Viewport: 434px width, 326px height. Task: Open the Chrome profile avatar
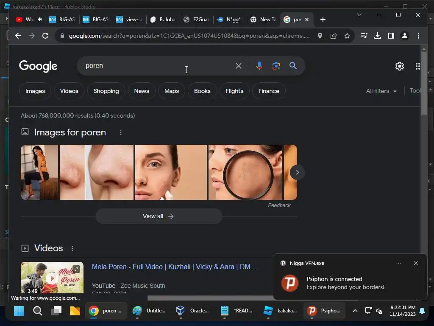pyautogui.click(x=405, y=36)
